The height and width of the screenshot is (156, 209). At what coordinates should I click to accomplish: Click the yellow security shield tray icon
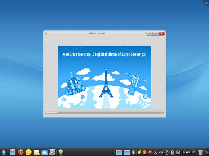click(139, 152)
